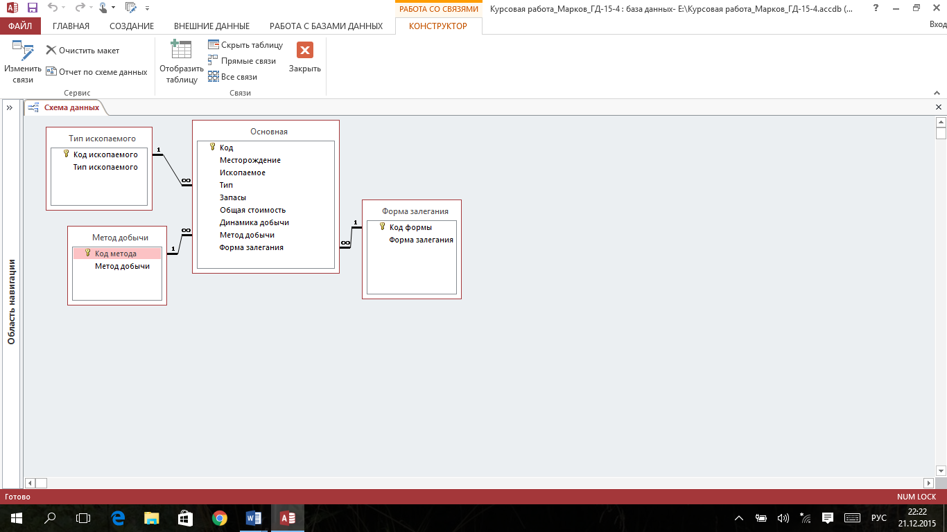
Task: Select the КОНСТРУКТОР tab
Action: (438, 26)
